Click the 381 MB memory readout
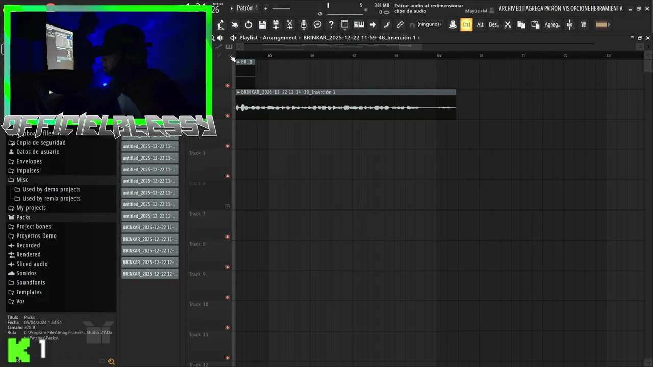 click(x=382, y=5)
